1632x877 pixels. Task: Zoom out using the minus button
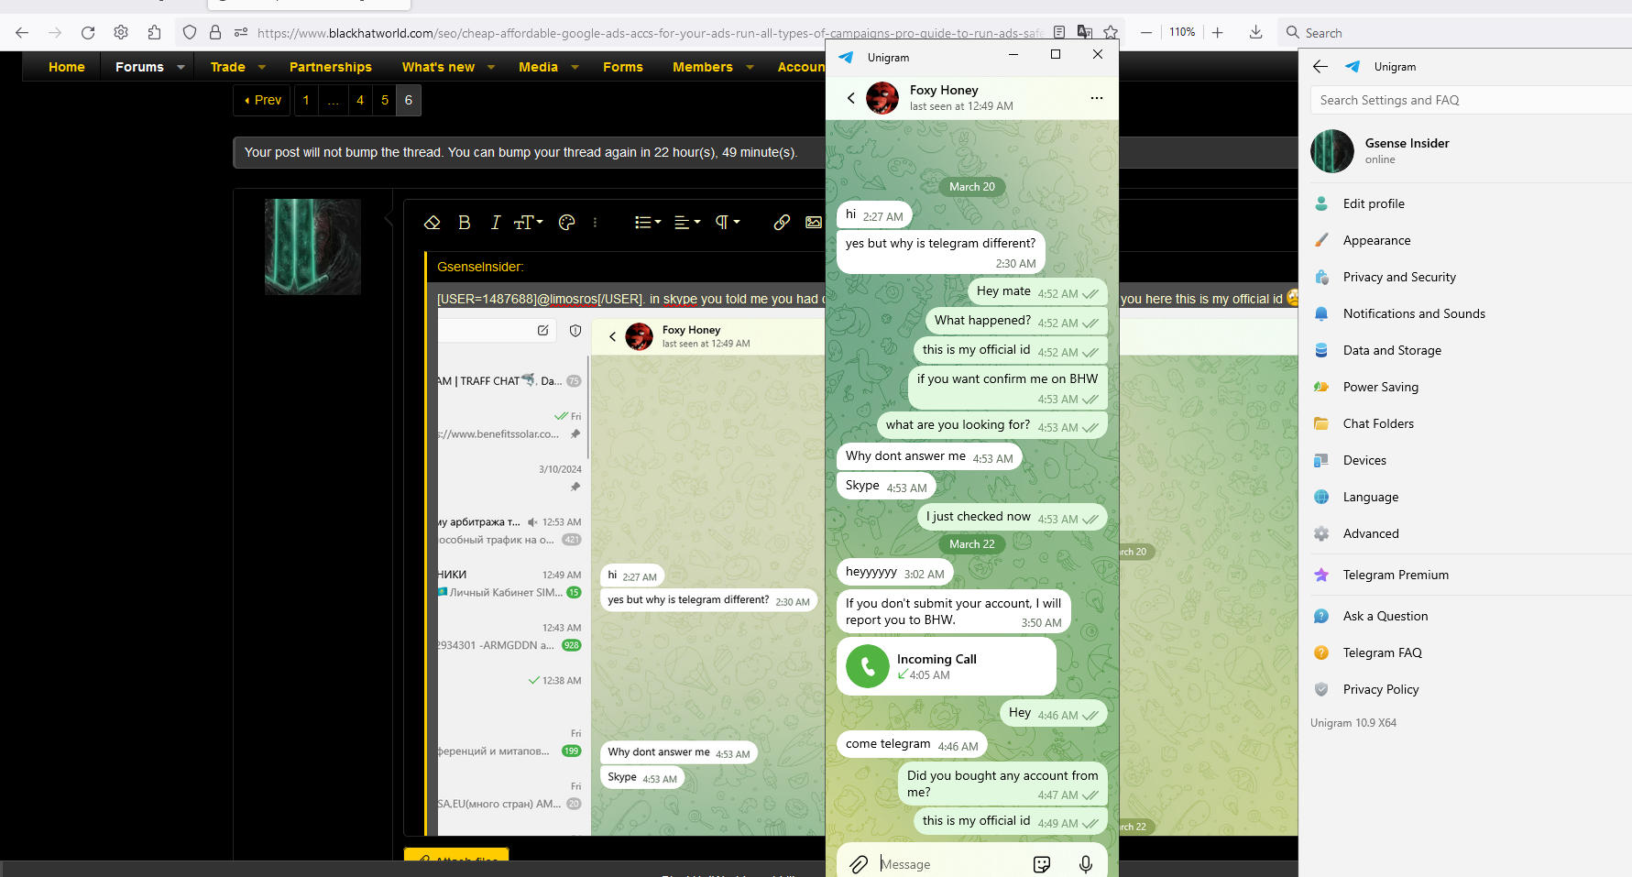click(1146, 32)
